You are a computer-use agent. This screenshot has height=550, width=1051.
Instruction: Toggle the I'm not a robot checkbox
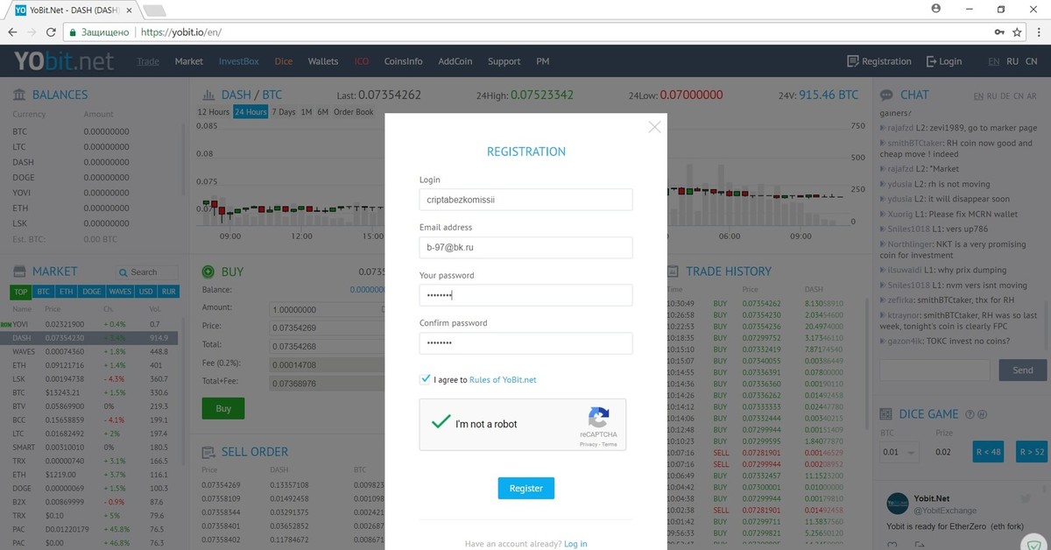(x=440, y=422)
